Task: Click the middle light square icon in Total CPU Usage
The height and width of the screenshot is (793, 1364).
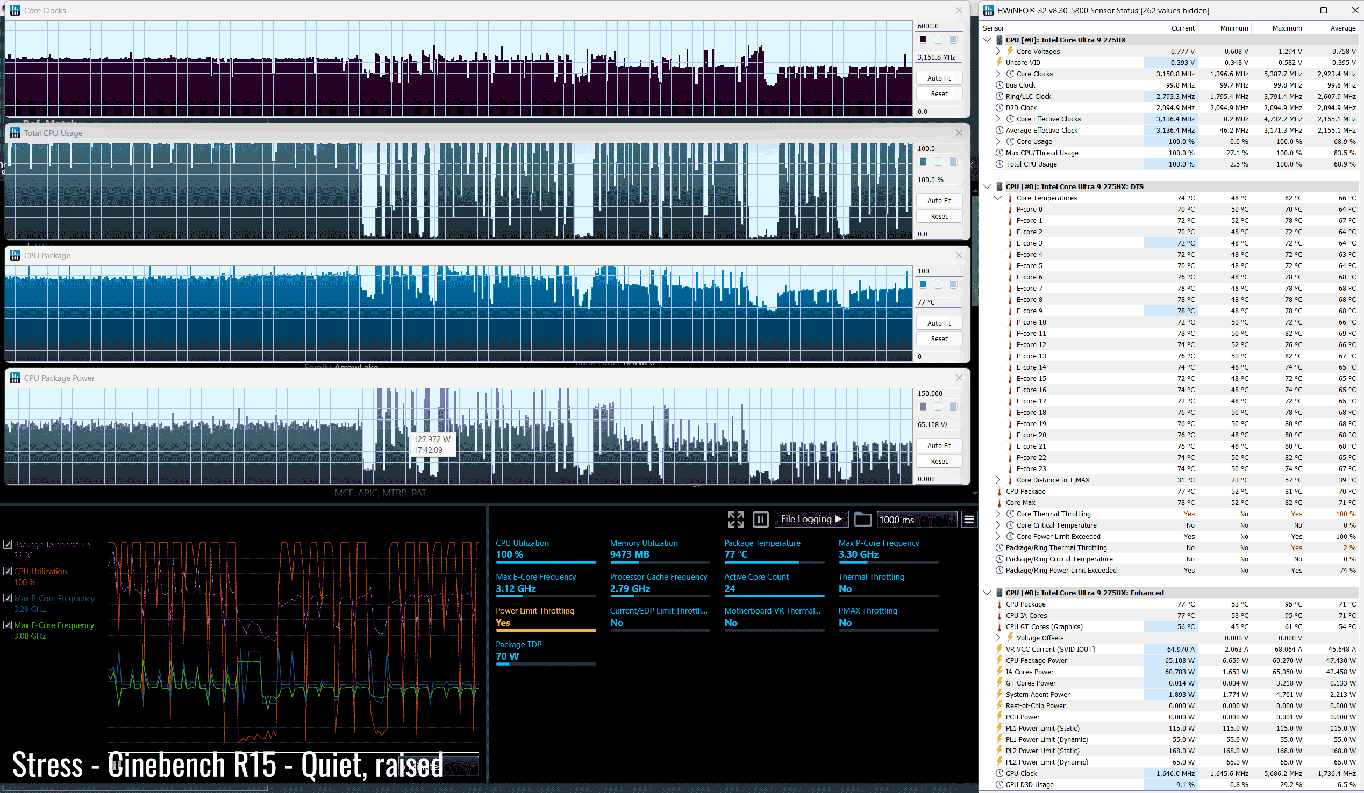Action: [938, 162]
